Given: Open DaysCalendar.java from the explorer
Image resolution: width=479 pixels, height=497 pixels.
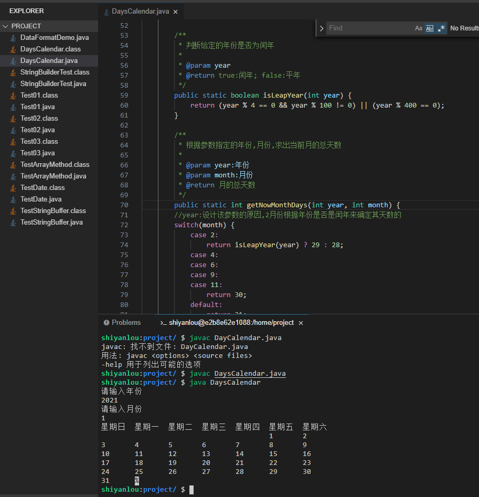Looking at the screenshot, I should coord(49,60).
